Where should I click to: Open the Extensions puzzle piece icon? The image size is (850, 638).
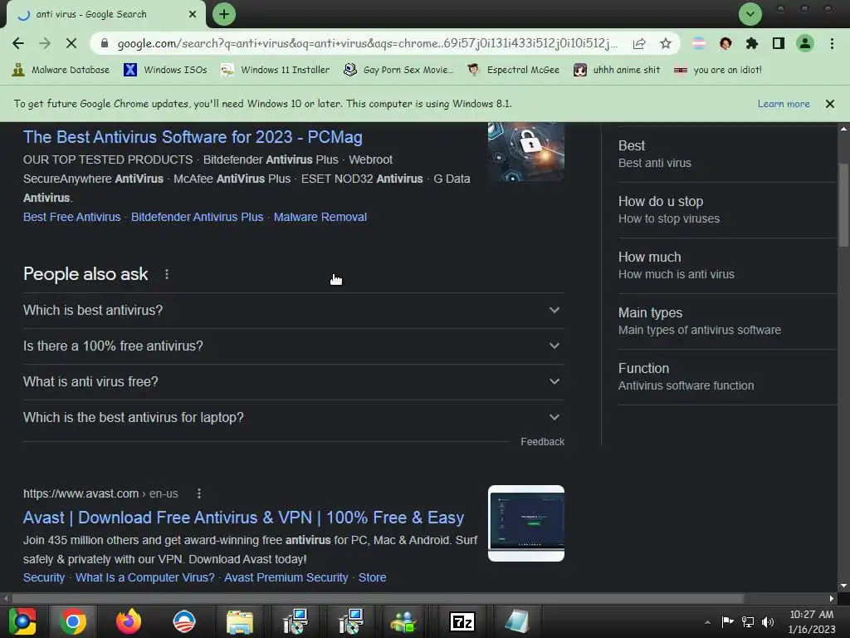[x=752, y=43]
